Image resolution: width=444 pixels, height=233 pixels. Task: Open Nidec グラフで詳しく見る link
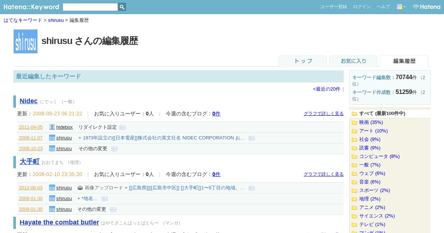pyautogui.click(x=324, y=114)
